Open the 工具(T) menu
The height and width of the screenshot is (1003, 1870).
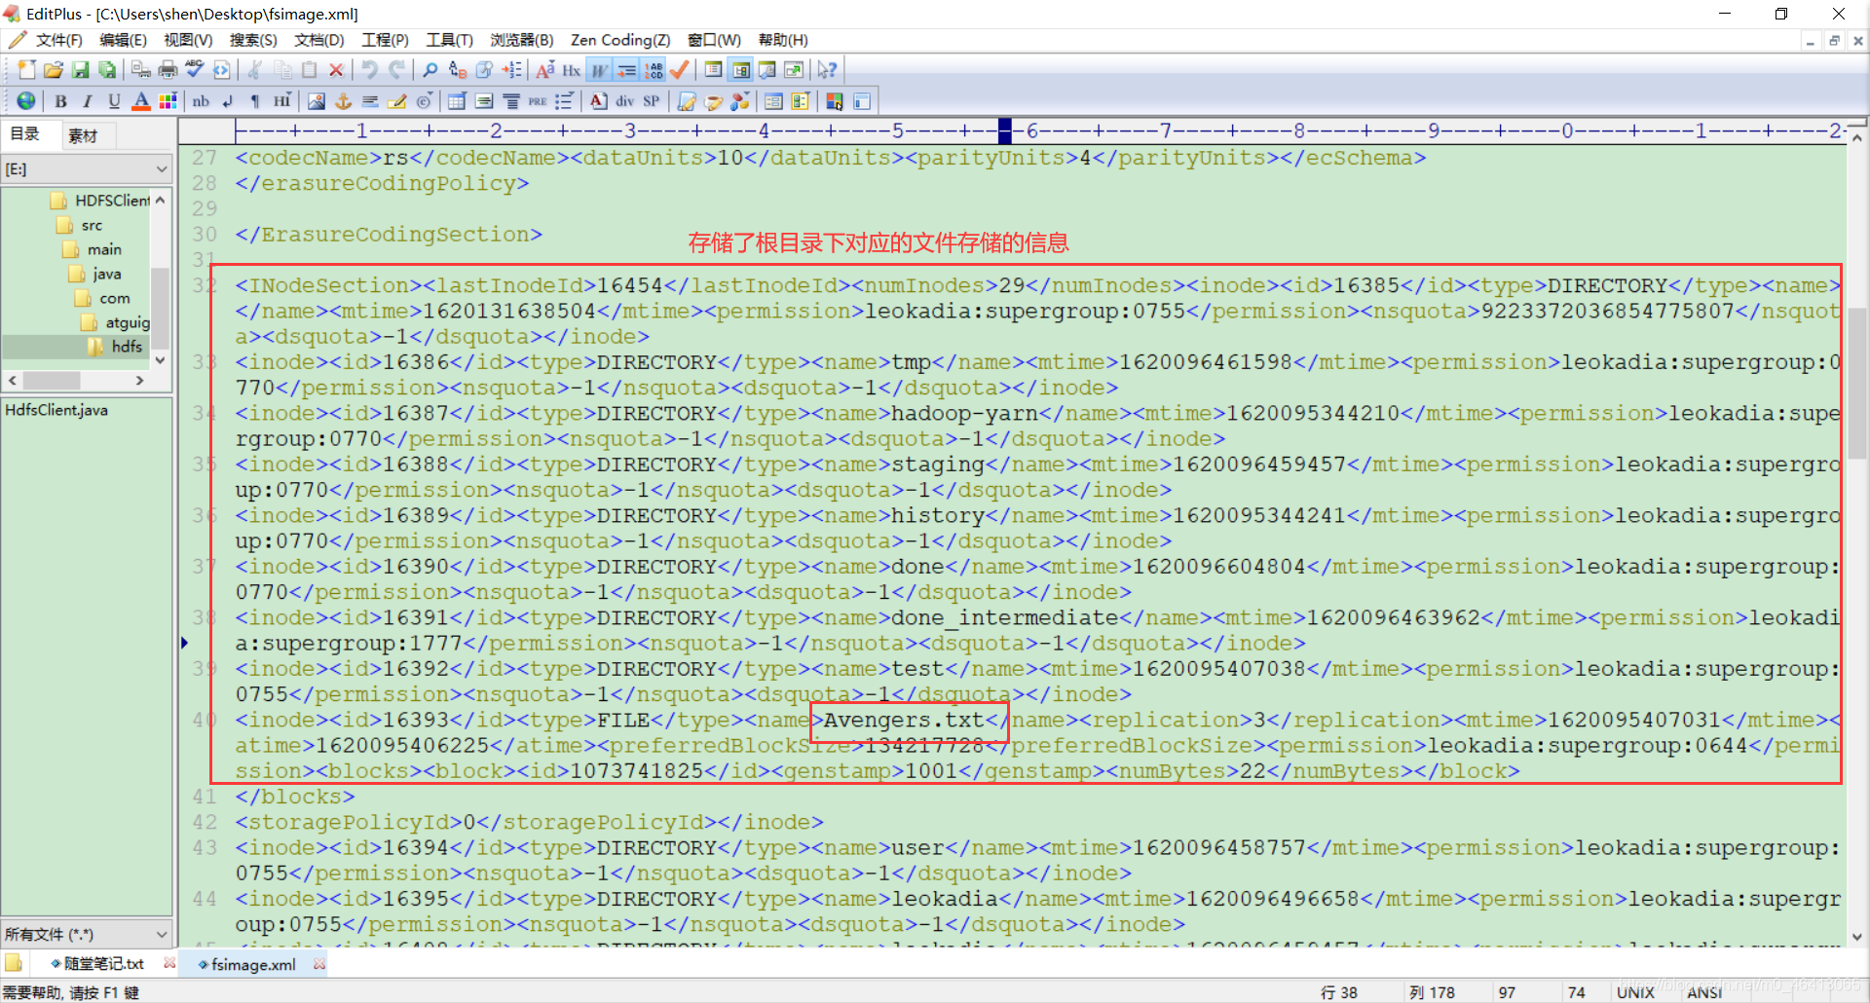(449, 40)
